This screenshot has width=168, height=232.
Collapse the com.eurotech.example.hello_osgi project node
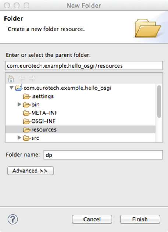[11, 88]
